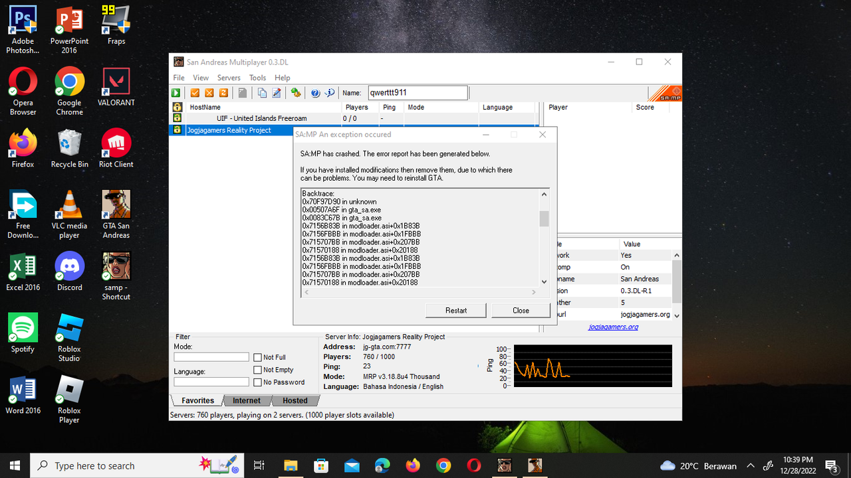Click server rules list scroll down arrow

[677, 315]
